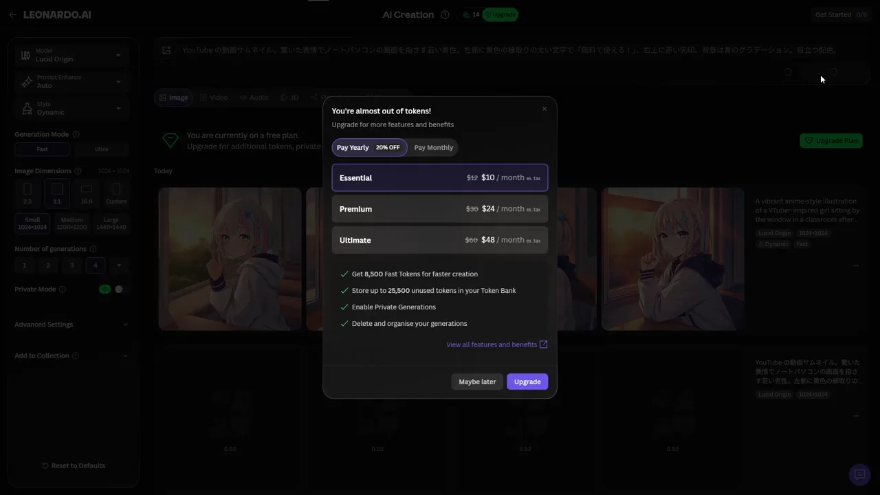The height and width of the screenshot is (495, 880).
Task: Click the Image Dimensions info icon
Action: (x=78, y=171)
